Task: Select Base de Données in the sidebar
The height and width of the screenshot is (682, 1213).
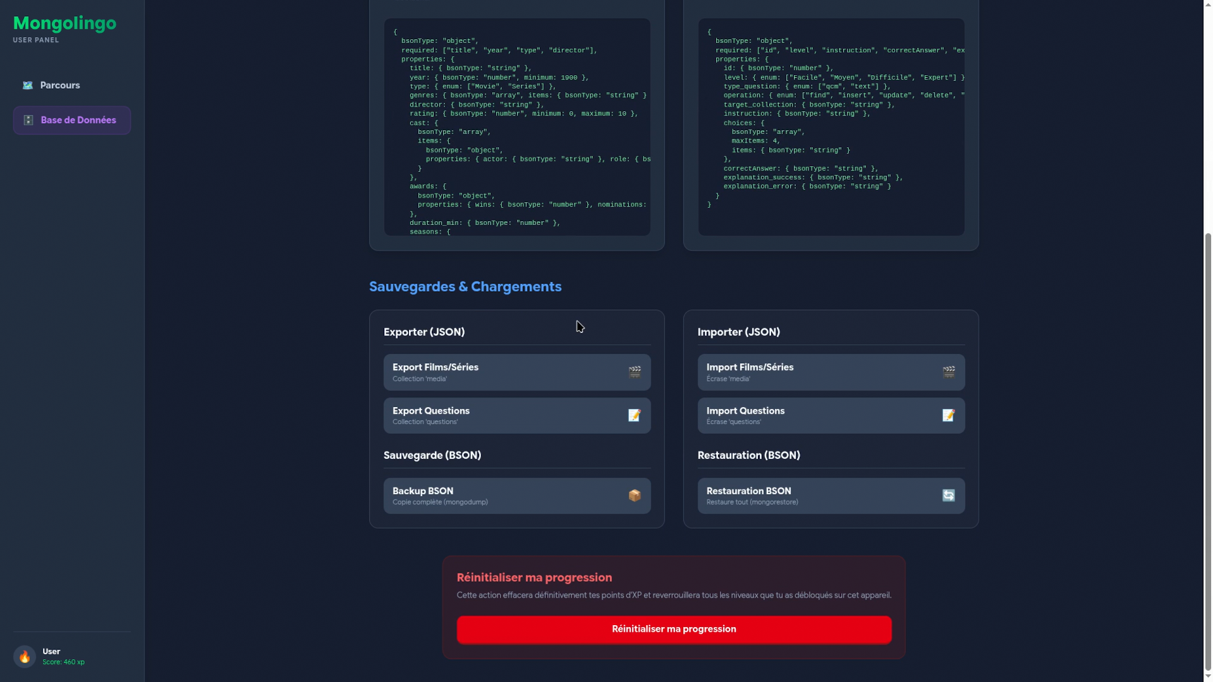Action: tap(71, 120)
